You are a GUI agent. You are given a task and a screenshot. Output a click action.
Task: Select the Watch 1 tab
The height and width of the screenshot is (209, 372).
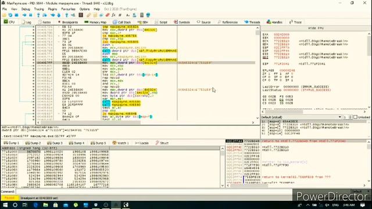coord(120,143)
